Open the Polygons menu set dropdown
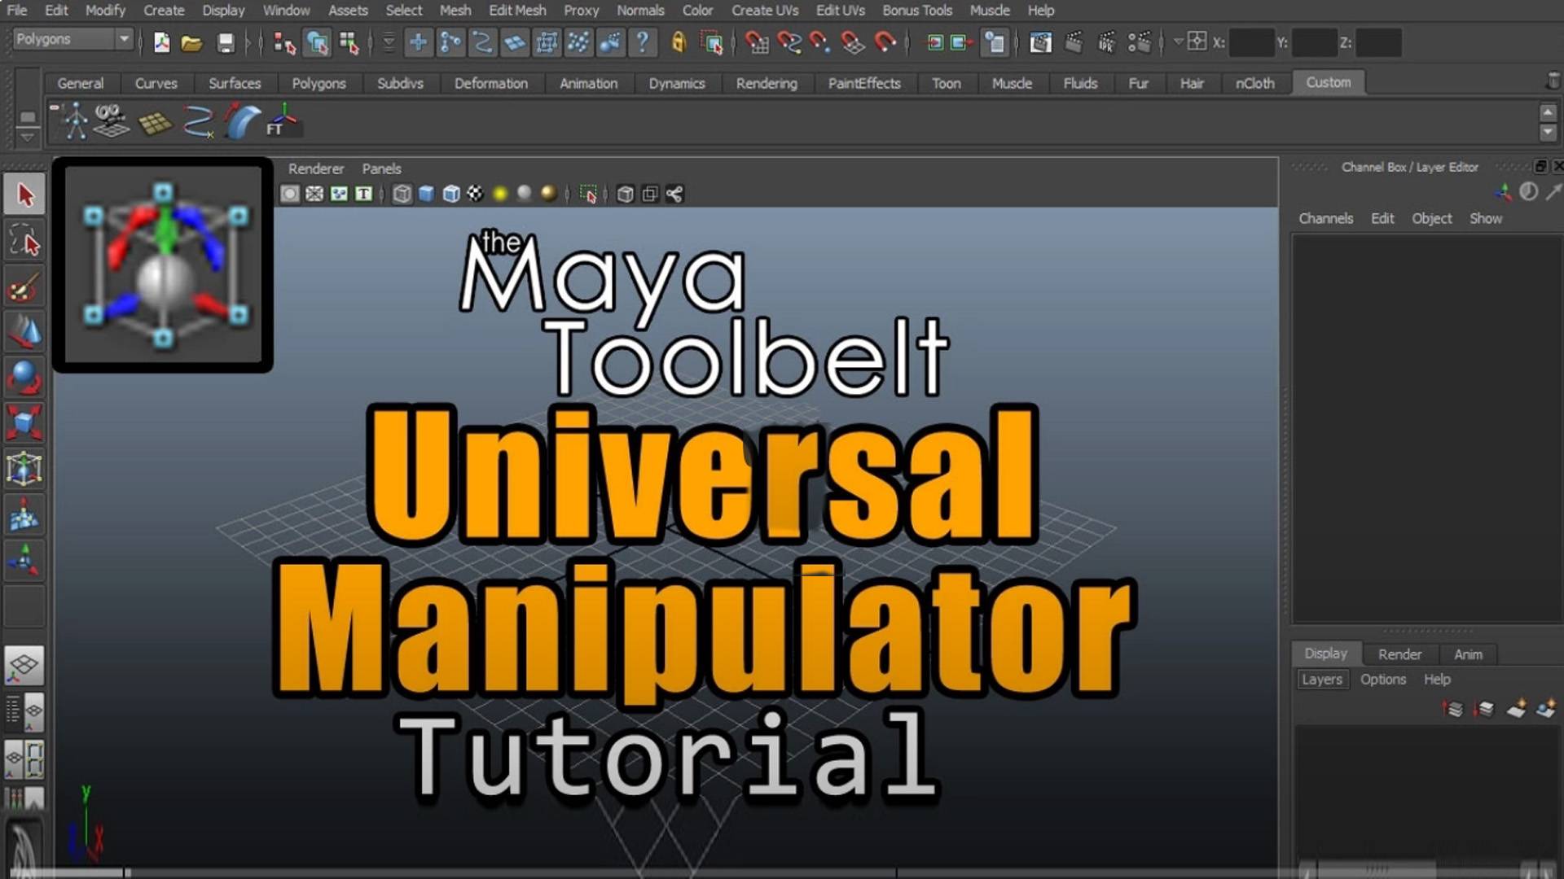Image resolution: width=1564 pixels, height=879 pixels. coord(72,38)
